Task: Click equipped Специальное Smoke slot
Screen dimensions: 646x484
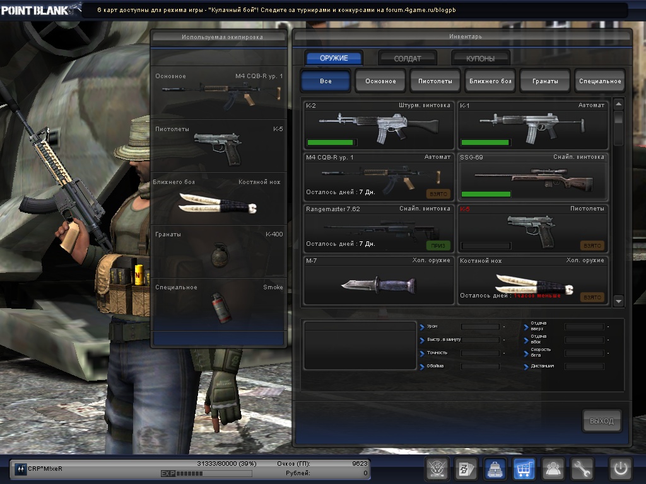Action: tap(219, 304)
